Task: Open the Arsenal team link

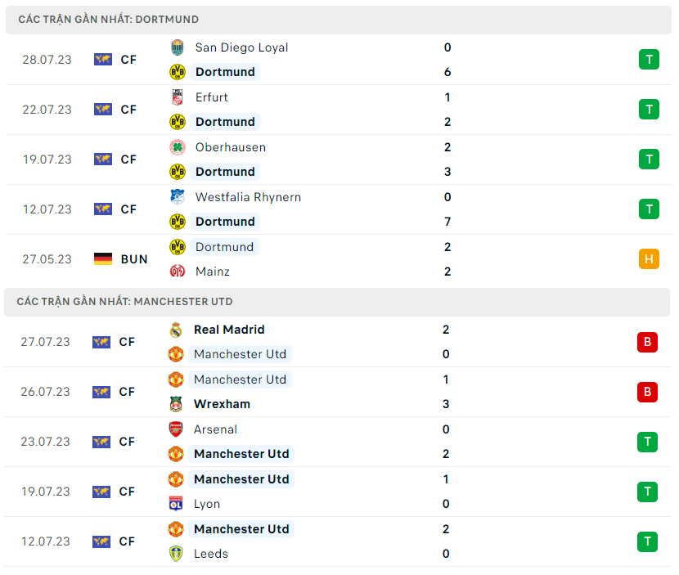Action: click(x=215, y=429)
